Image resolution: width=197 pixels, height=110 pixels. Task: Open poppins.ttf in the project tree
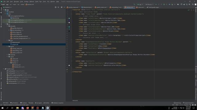pos(15,44)
